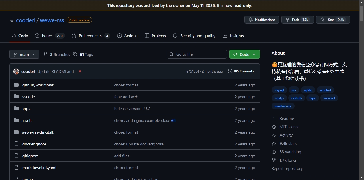The width and height of the screenshot is (364, 180).
Task: Click the folder icon beside .vscode
Action: [16, 97]
